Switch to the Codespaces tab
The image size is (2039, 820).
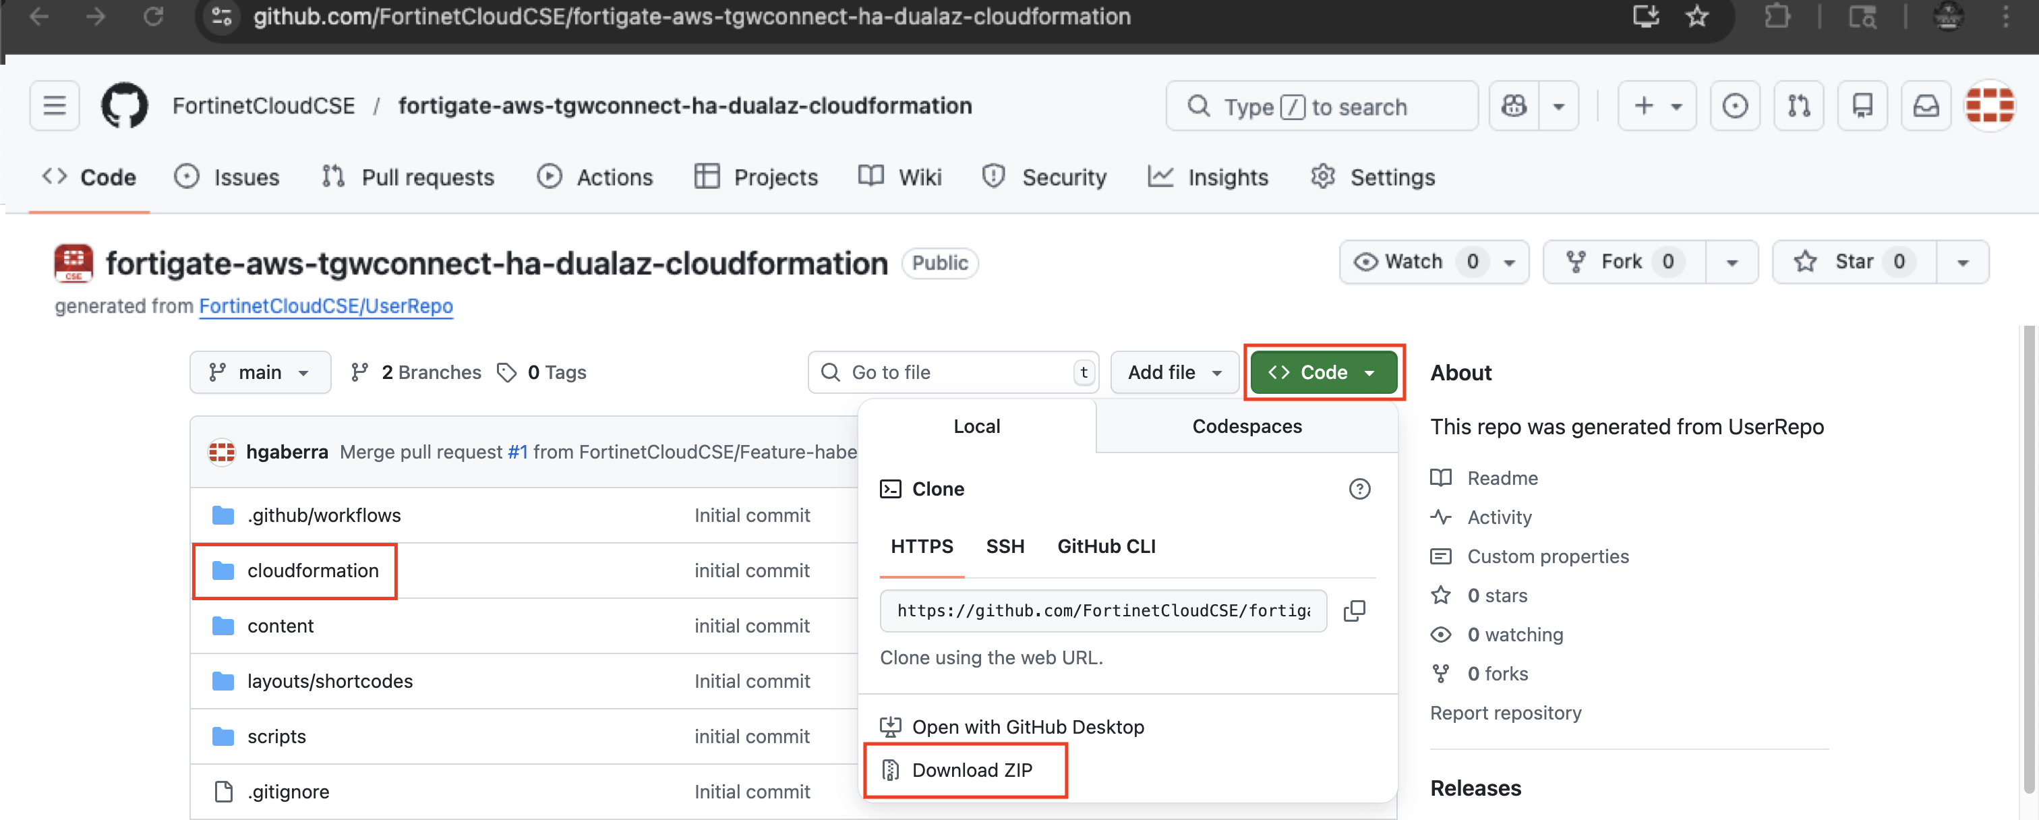click(x=1246, y=426)
